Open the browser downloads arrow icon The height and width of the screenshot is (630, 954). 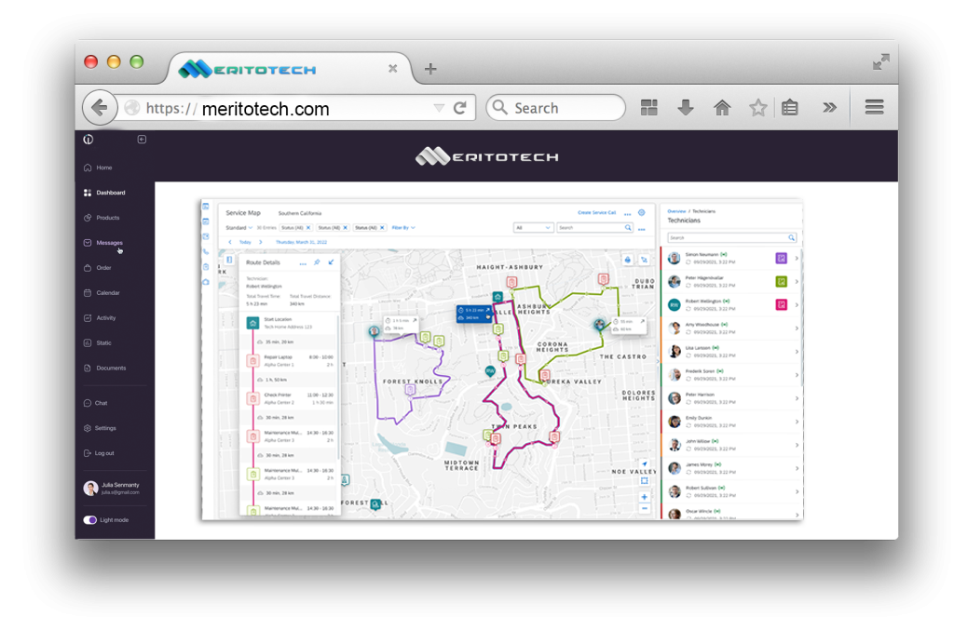point(685,108)
